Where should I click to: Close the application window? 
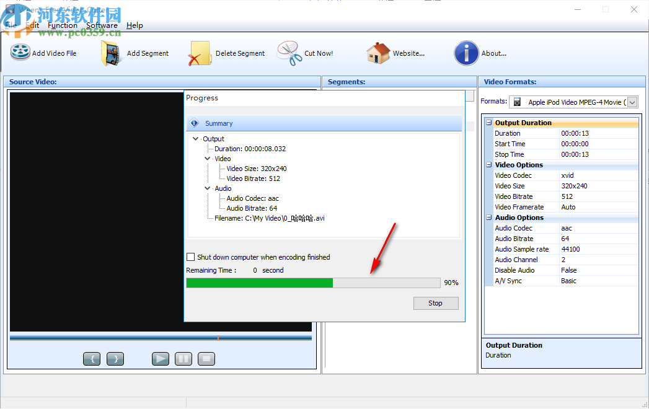(634, 9)
